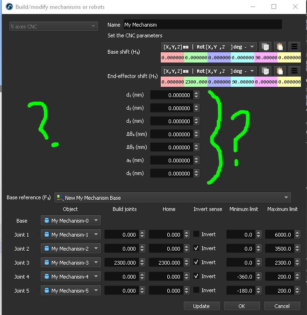Screen dimensions: 307x315
Task: Click the copy icon for End-effector shift
Action: click(x=265, y=71)
